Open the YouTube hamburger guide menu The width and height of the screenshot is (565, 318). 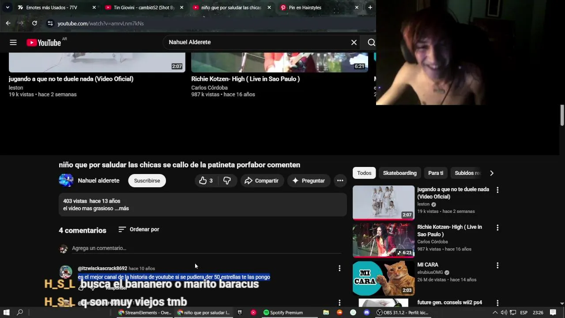pos(13,42)
